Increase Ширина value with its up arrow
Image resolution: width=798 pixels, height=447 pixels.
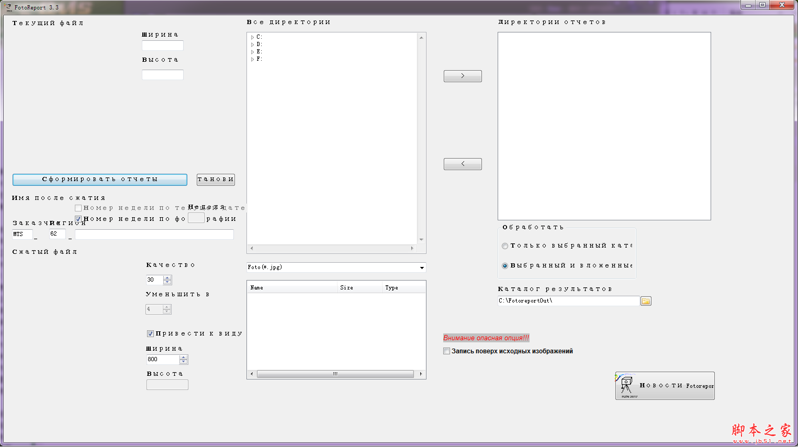tap(184, 357)
